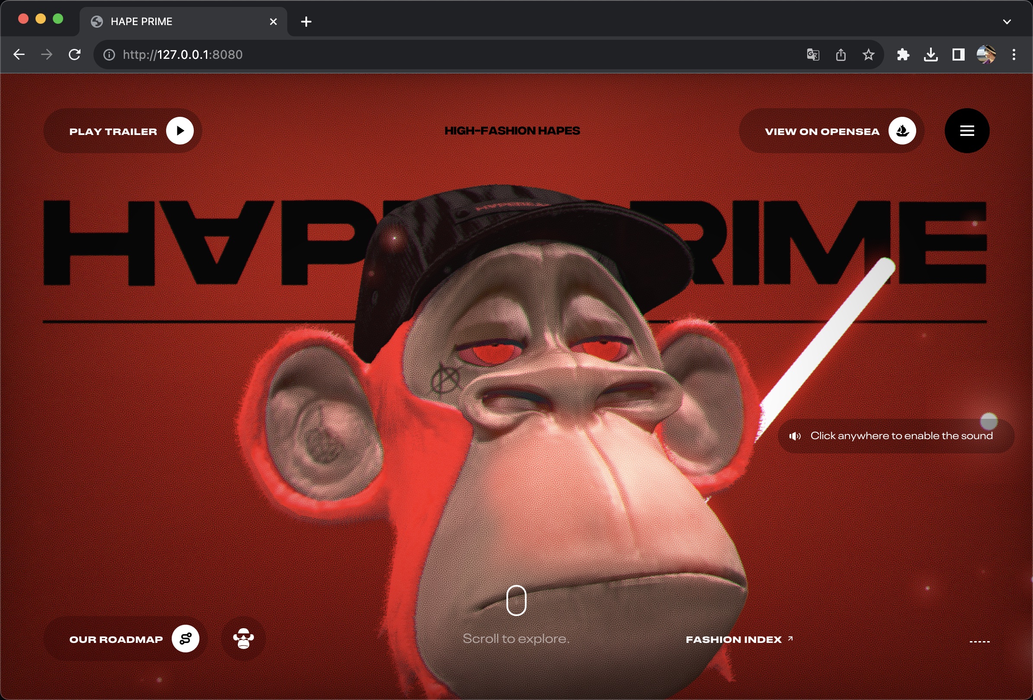Click the Play Trailer play icon
This screenshot has width=1033, height=700.
pos(180,131)
